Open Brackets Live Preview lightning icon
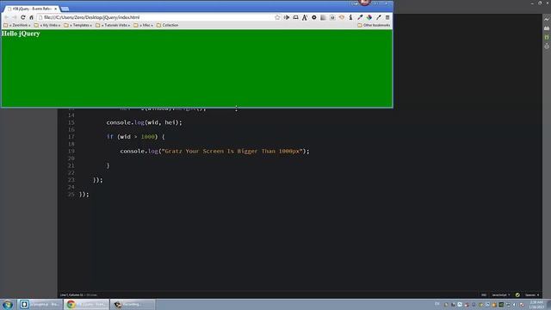The height and width of the screenshot is (310, 551). point(547,19)
